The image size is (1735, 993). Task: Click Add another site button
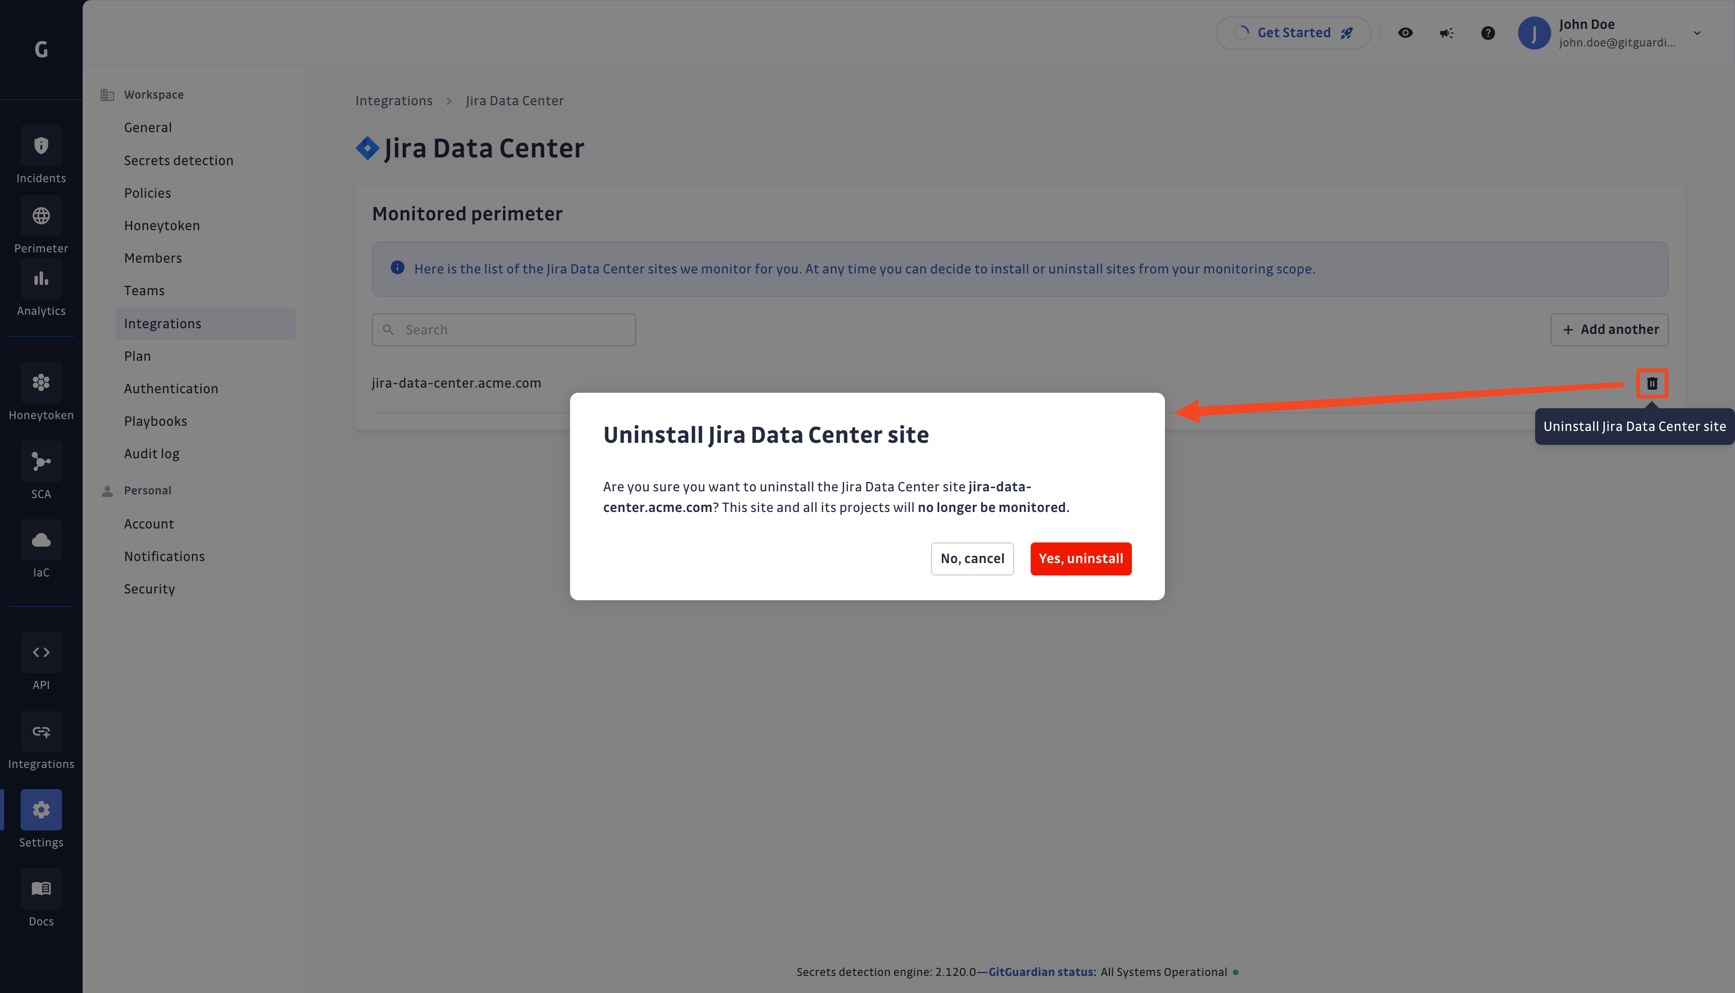pyautogui.click(x=1610, y=330)
